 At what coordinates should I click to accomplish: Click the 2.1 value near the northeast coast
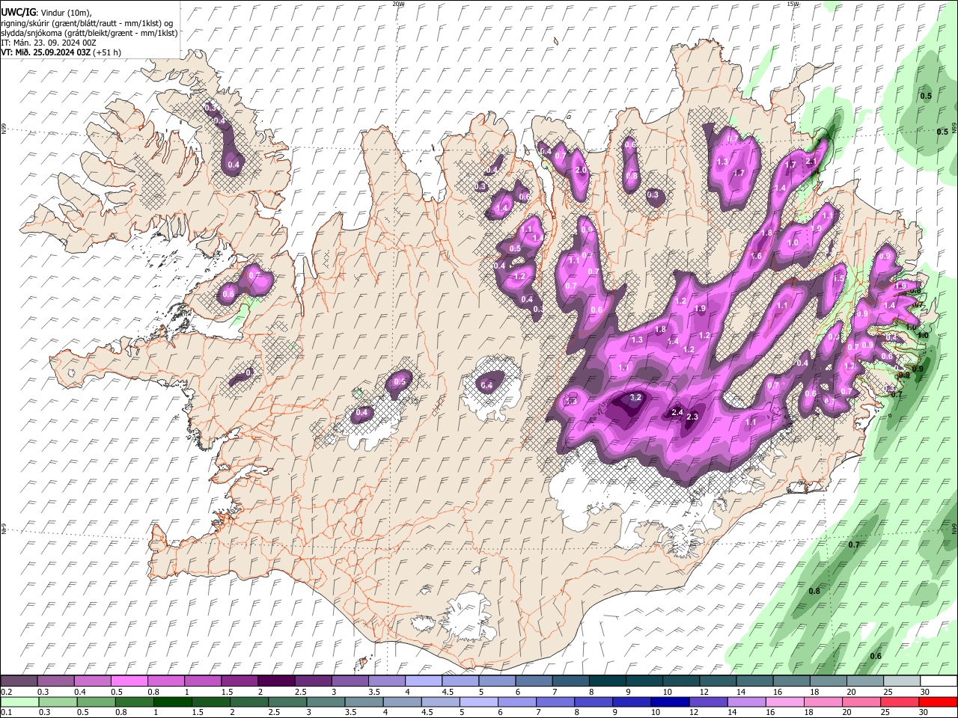point(811,161)
